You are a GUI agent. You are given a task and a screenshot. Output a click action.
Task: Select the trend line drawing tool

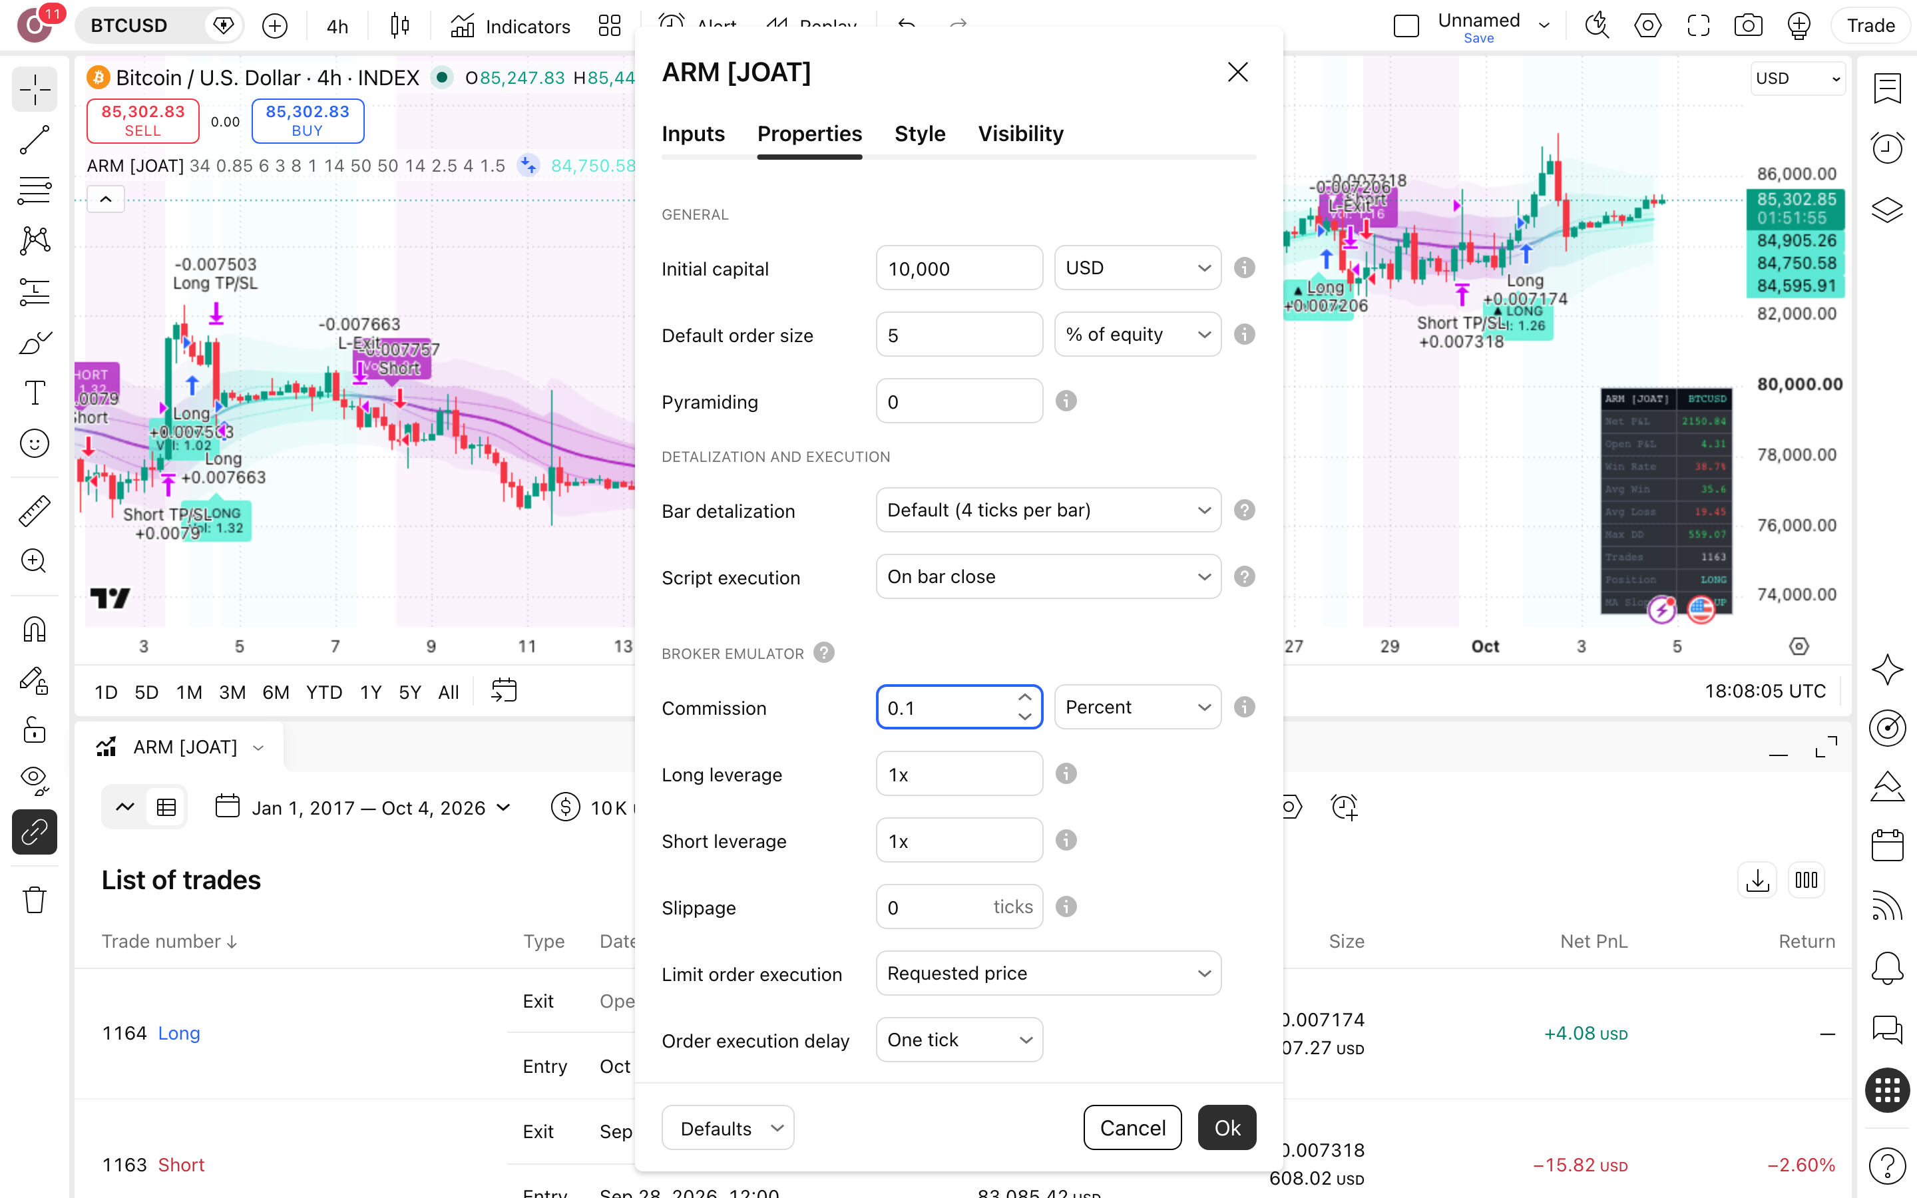(x=34, y=140)
